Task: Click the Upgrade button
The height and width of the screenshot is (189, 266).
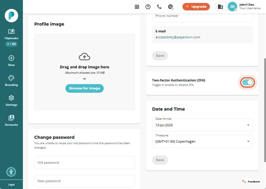Action: [x=196, y=7]
